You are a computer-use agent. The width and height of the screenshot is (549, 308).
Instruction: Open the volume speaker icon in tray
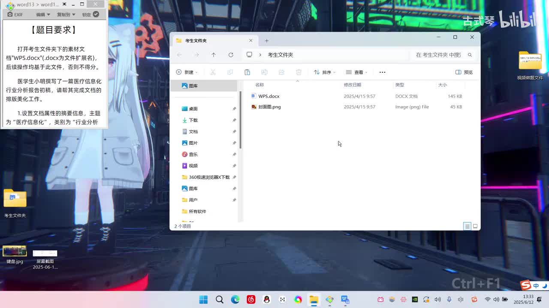point(496,299)
